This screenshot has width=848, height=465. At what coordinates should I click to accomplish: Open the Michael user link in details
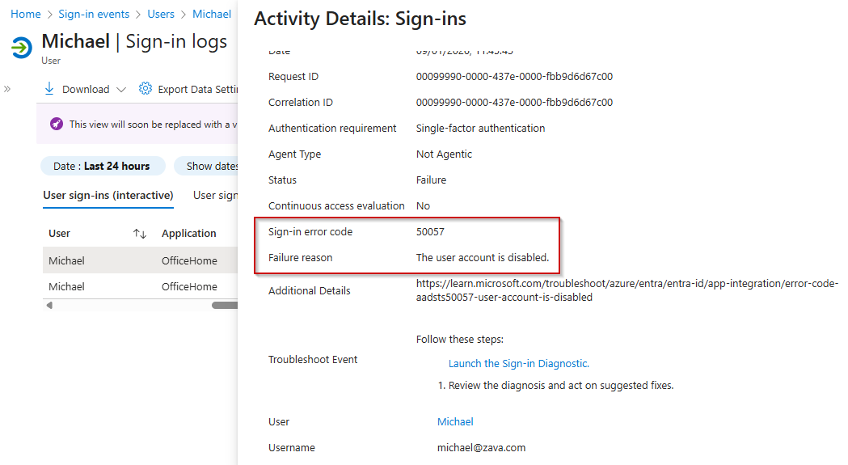pos(455,422)
